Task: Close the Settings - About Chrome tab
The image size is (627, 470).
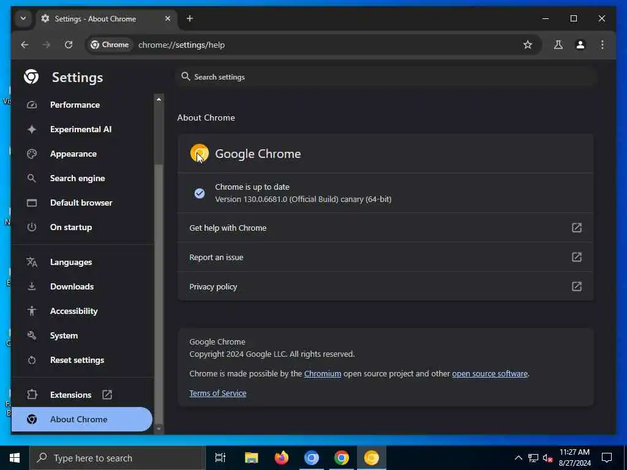Action: point(168,18)
